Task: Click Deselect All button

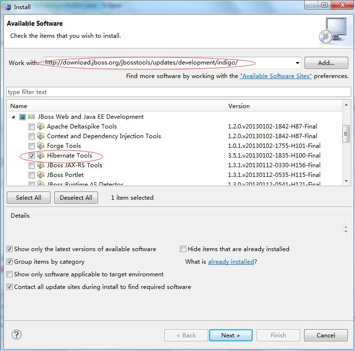Action: (x=76, y=198)
